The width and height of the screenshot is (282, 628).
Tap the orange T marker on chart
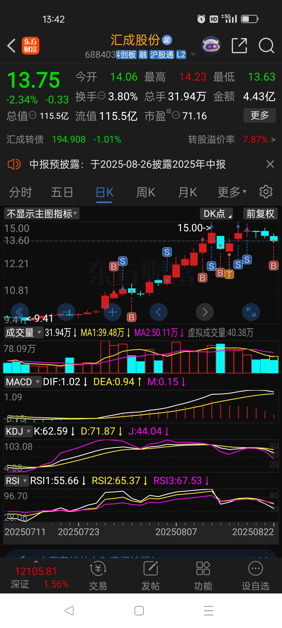pos(229,274)
